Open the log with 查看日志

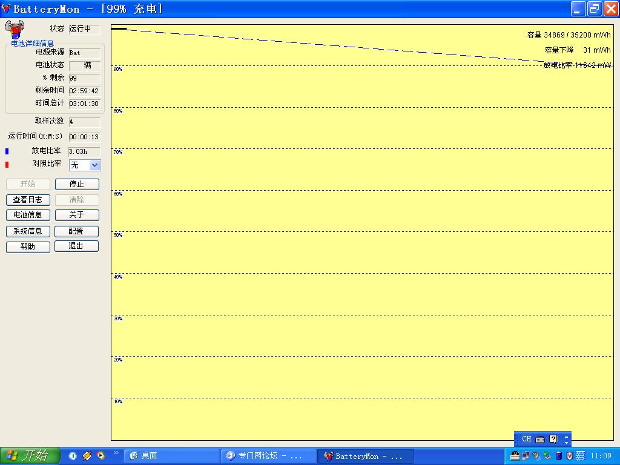click(28, 200)
